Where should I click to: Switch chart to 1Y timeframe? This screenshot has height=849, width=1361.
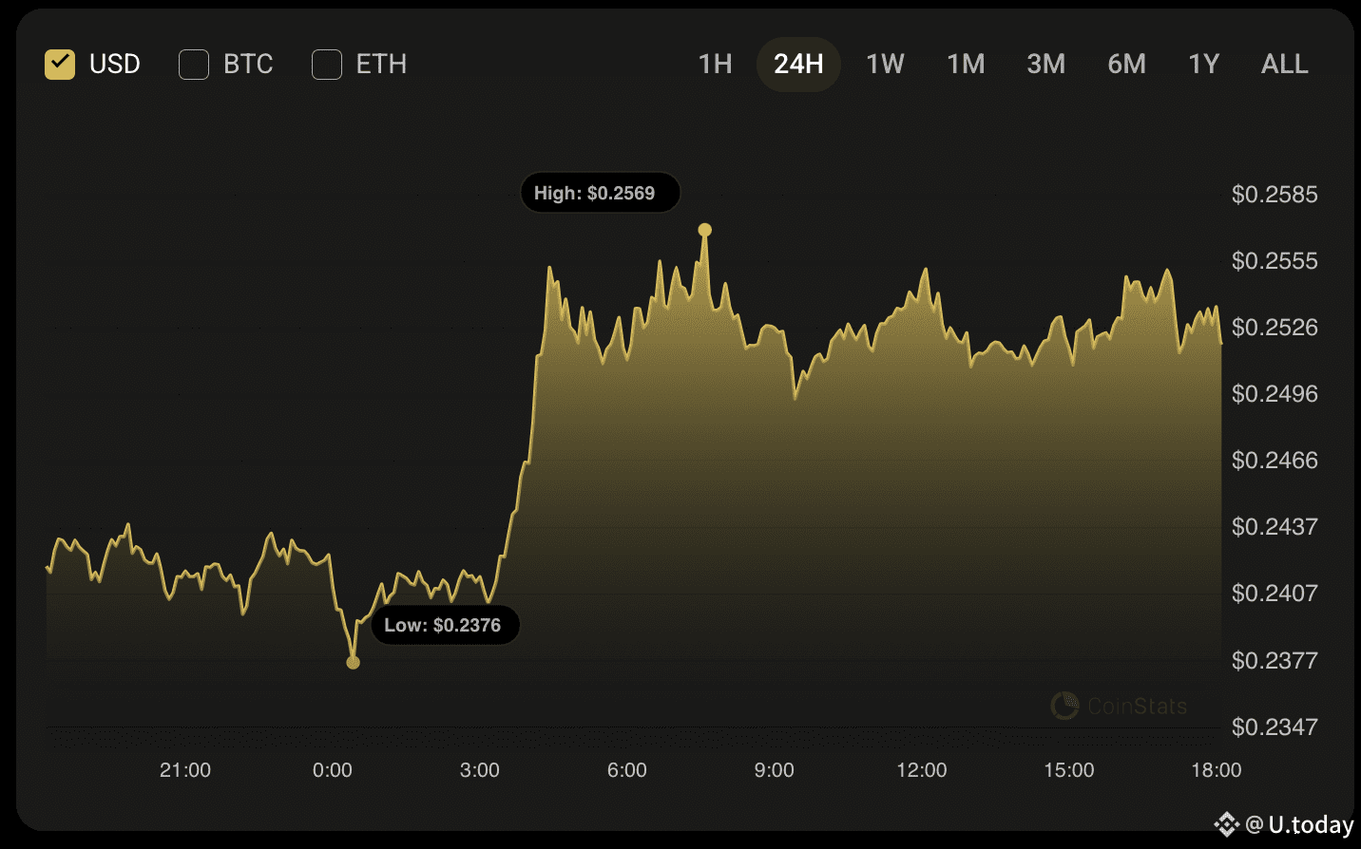(1204, 65)
